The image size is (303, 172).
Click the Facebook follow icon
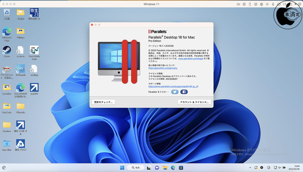pos(184,92)
